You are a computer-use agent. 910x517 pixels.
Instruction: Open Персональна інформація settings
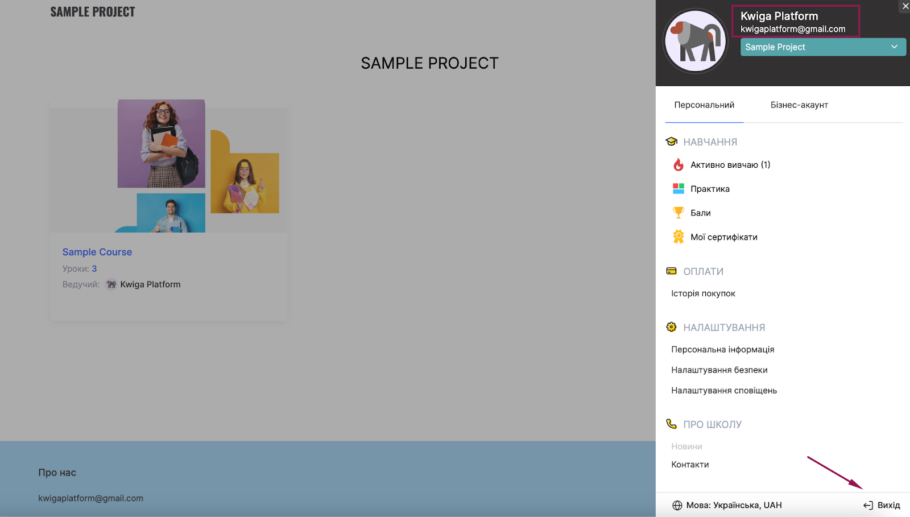pyautogui.click(x=722, y=349)
